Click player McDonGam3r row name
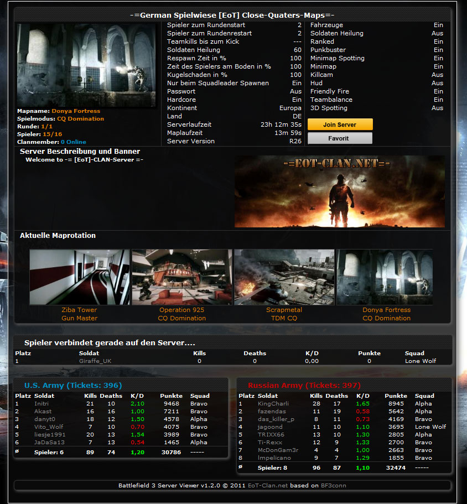Screen dimensions: 467x504 (x=278, y=450)
